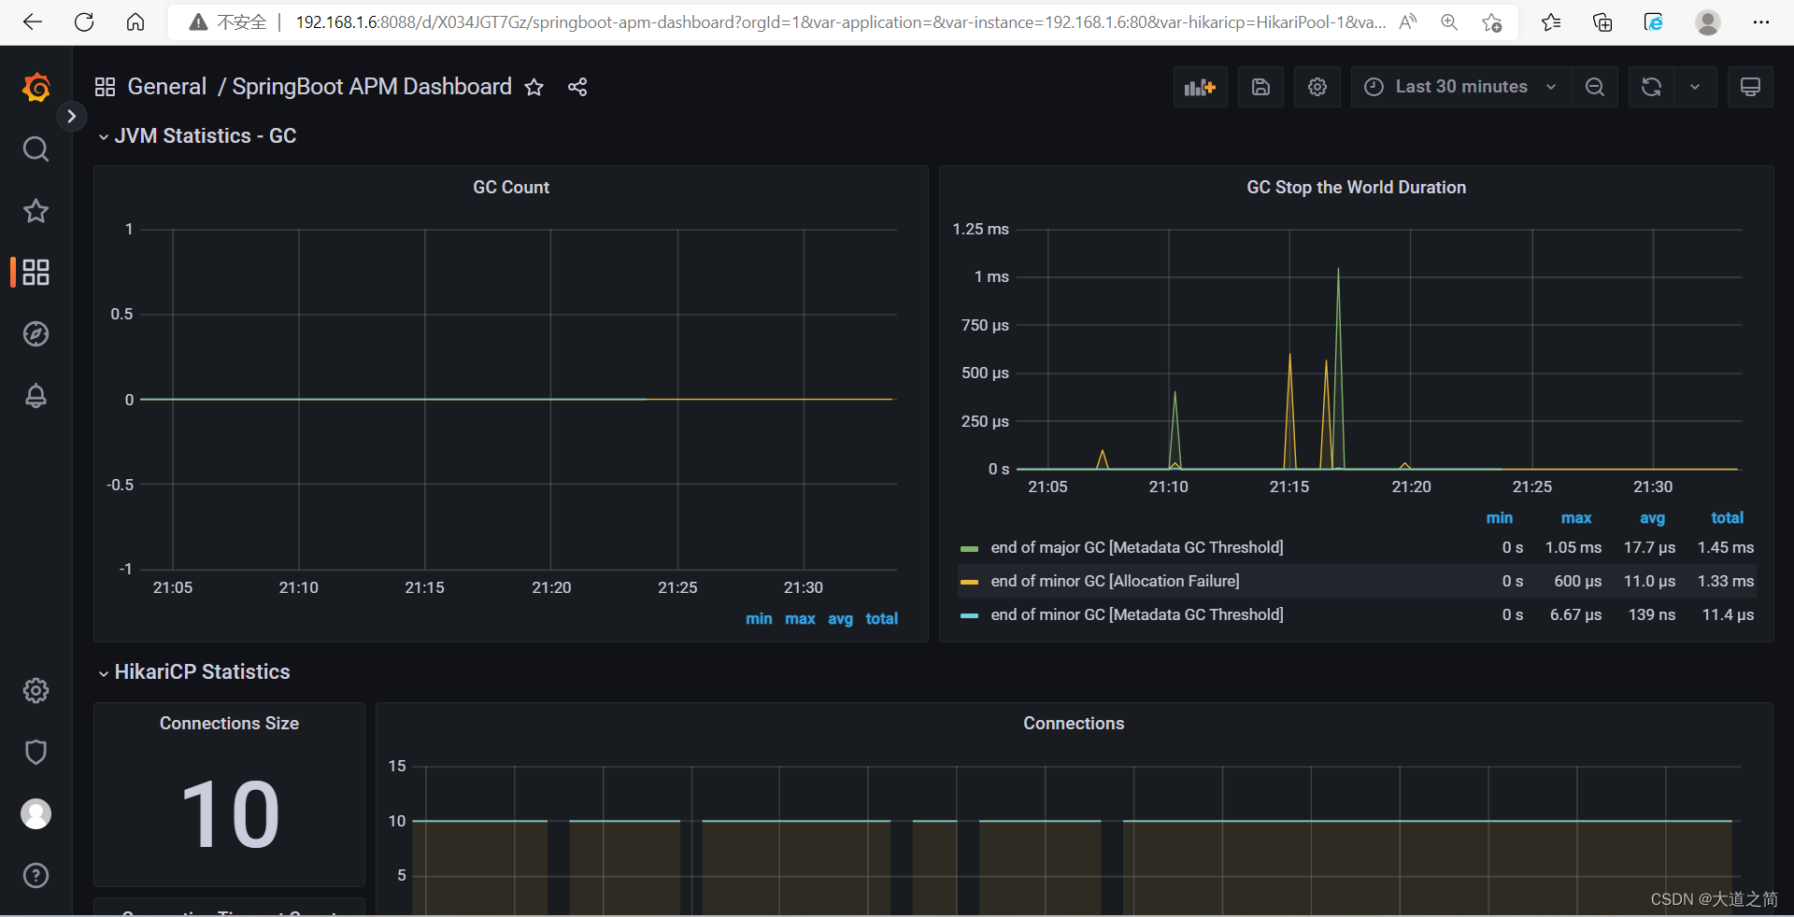Collapse the HikariCP Statistics row
1794x917 pixels.
[104, 672]
